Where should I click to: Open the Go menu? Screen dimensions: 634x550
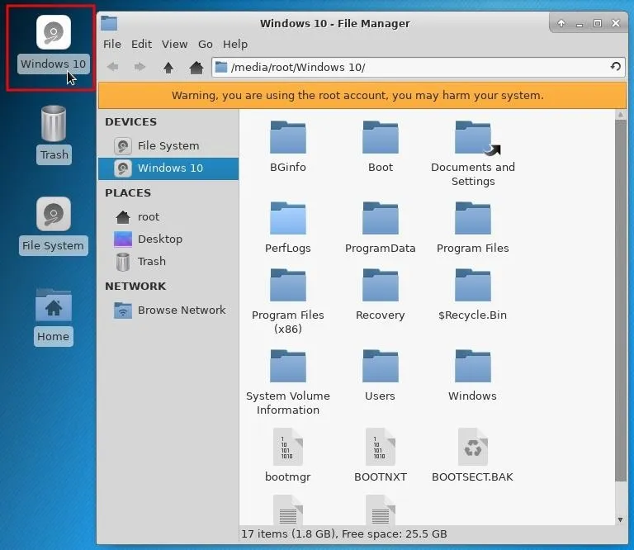click(206, 44)
